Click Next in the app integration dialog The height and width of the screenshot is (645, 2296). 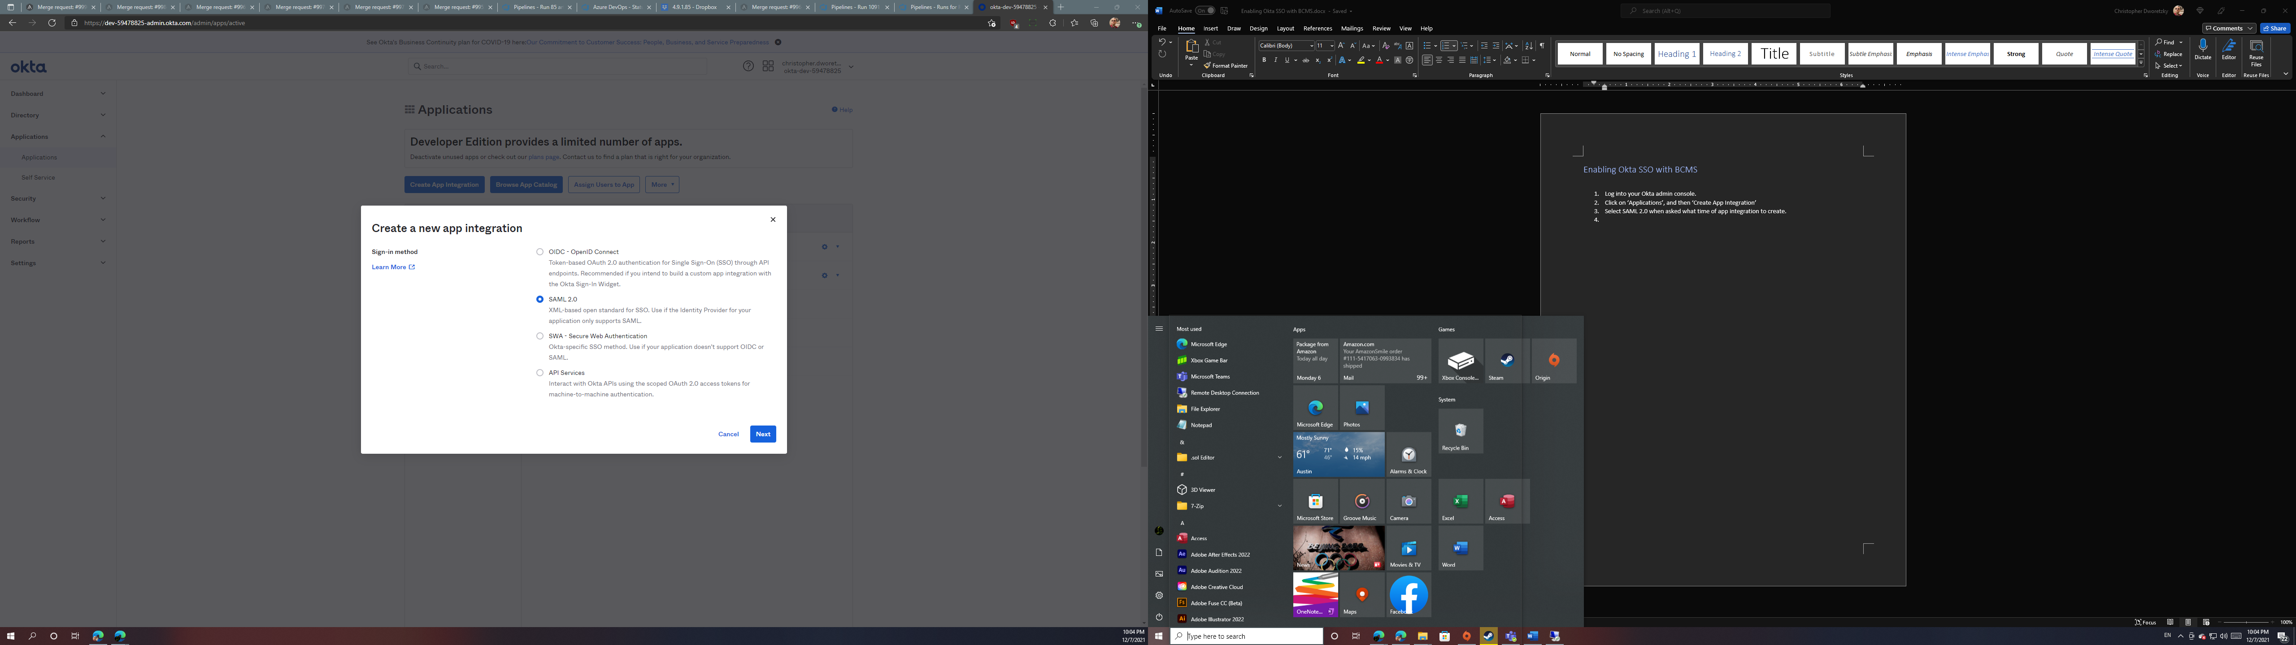click(762, 434)
